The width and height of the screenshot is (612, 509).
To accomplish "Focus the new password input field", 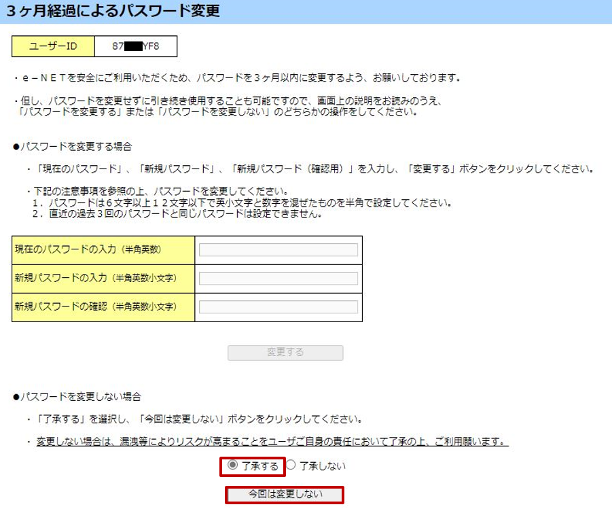I will (x=278, y=279).
